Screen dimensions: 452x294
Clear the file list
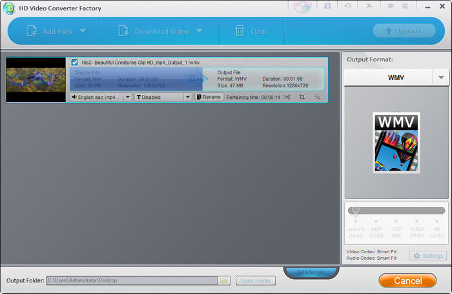[x=251, y=31]
